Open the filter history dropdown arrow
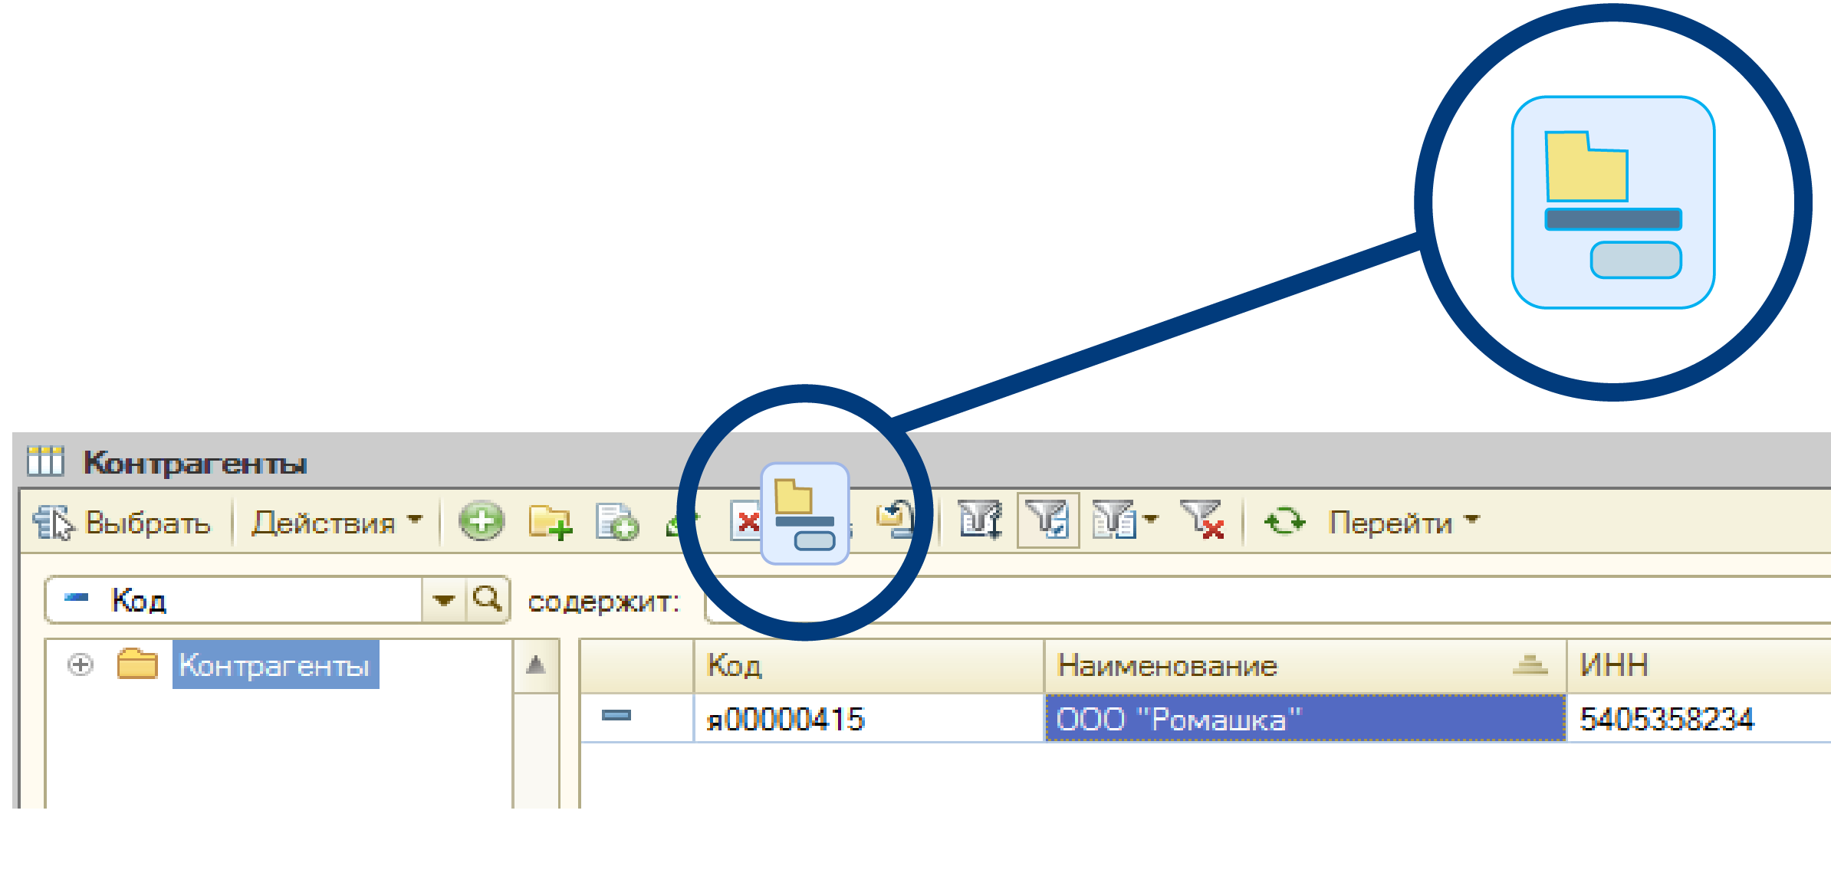Screen dimensions: 1831x876 (1150, 519)
